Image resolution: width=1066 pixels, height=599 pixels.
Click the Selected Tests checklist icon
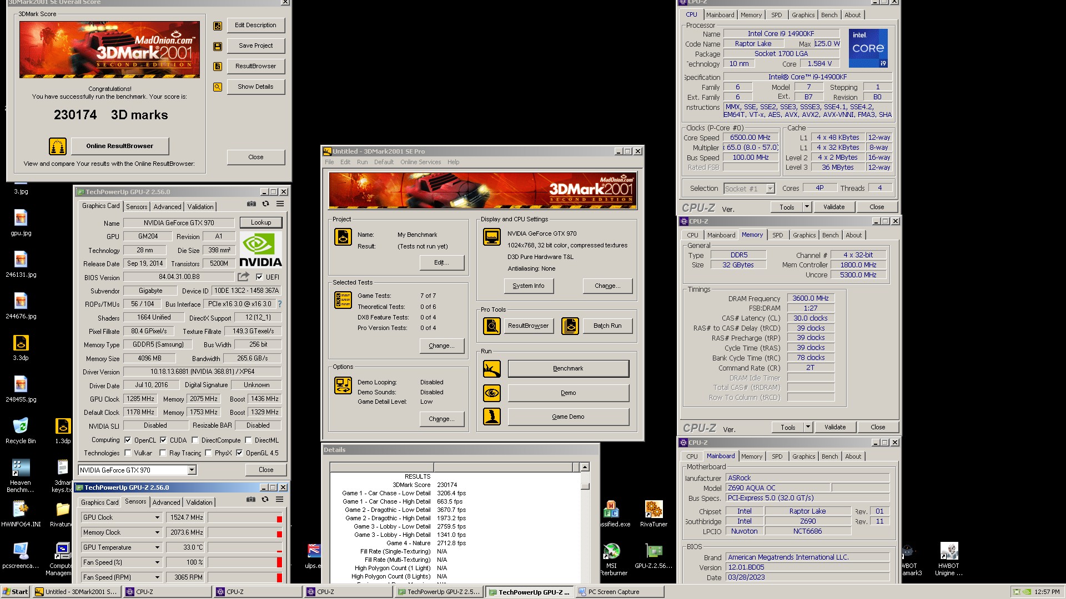[x=343, y=300]
